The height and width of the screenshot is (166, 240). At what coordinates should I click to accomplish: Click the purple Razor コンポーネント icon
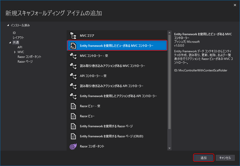pos(73,146)
